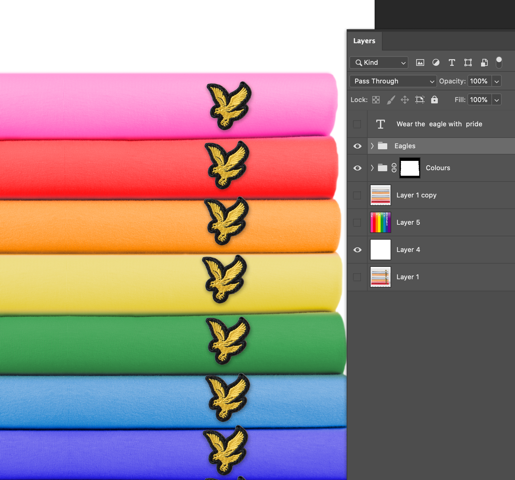Select Layer 4 white thumbnail

(381, 250)
